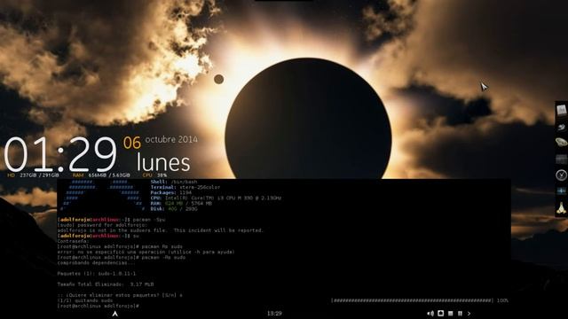Click the 'Terminal: xterm-256color' line
Viewport: 568px width, 319px height.
point(185,187)
